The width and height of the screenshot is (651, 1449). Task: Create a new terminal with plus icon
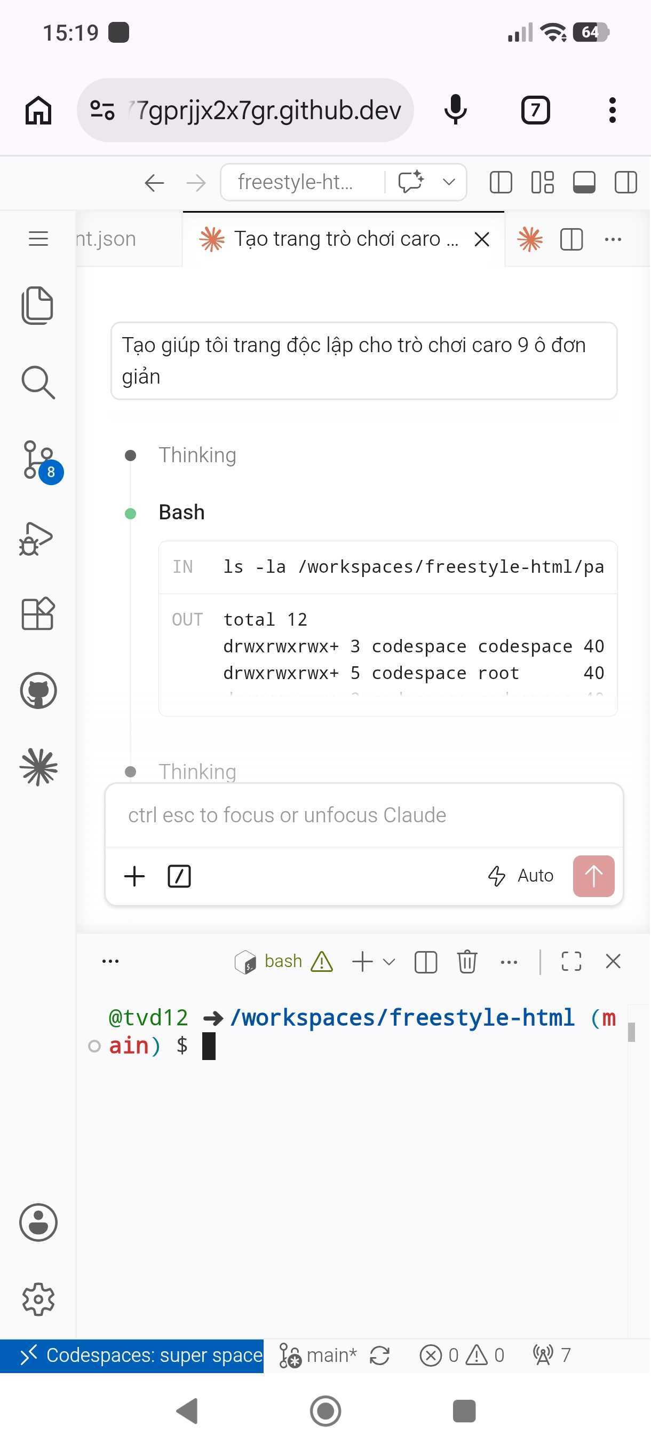coord(362,961)
